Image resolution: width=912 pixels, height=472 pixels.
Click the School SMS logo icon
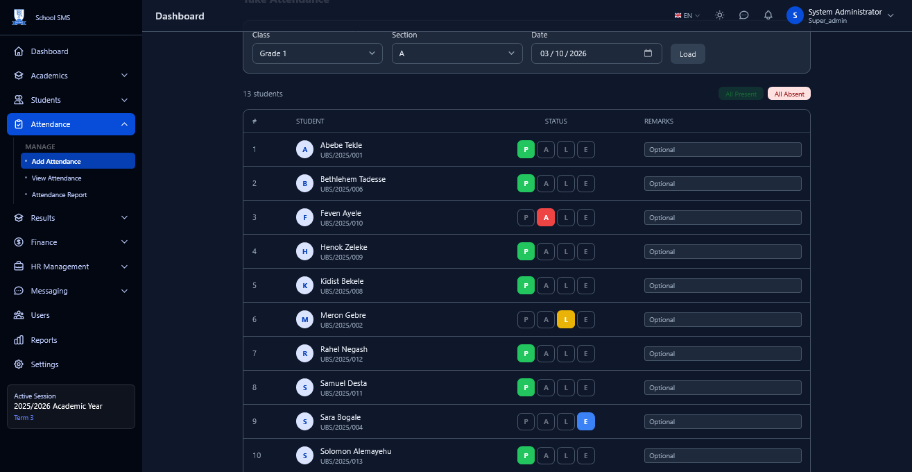[19, 17]
